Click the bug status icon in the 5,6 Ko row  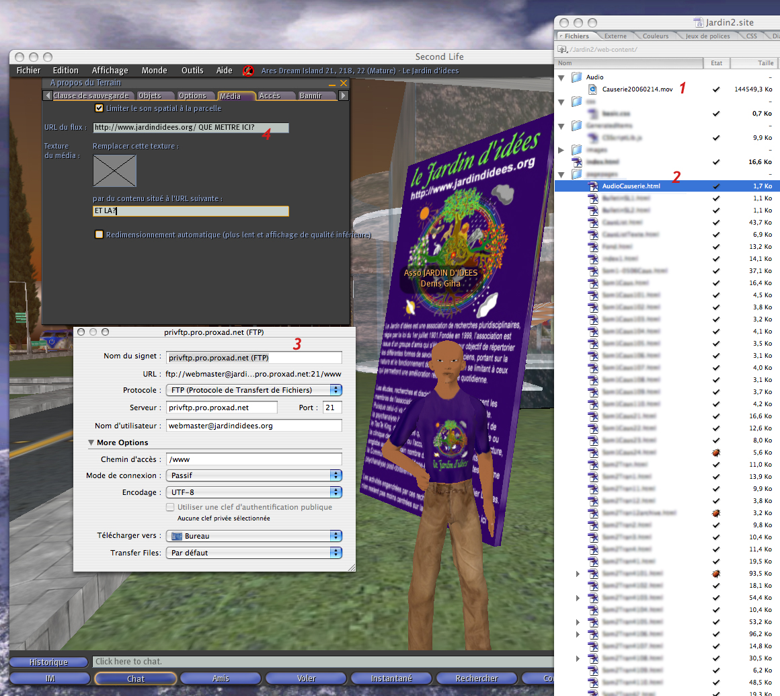(716, 452)
